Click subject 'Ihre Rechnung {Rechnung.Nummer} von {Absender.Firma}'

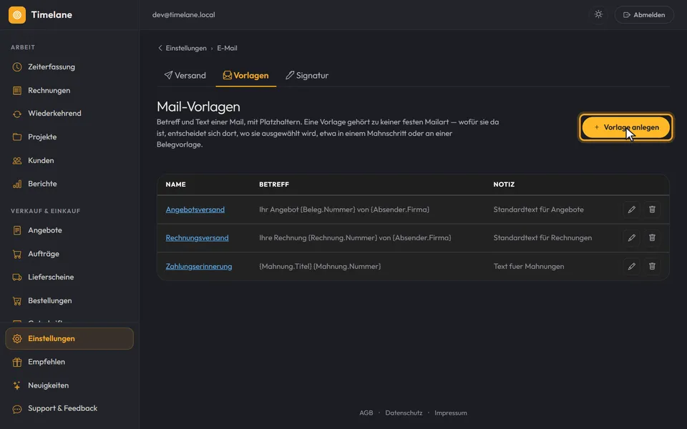[x=355, y=237]
